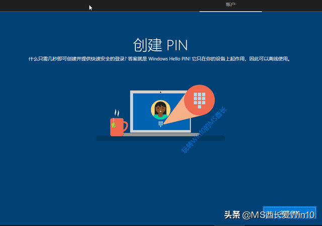Click the red coffee mug illustration
The width and height of the screenshot is (322, 226).
118,126
